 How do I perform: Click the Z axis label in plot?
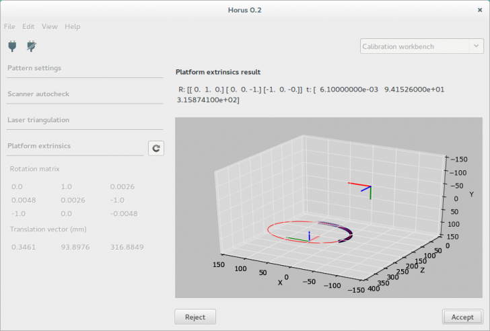[423, 270]
